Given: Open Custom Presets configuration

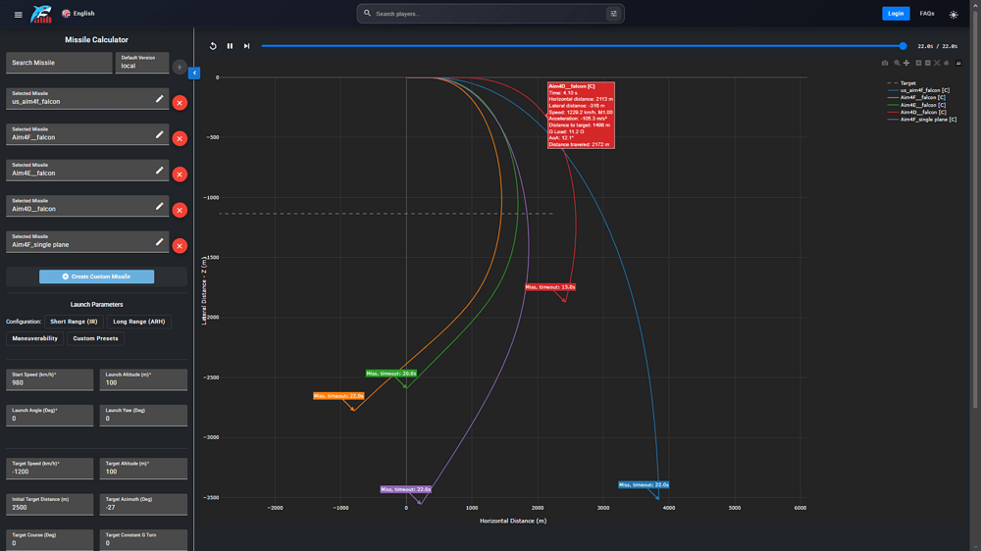Looking at the screenshot, I should click(96, 338).
